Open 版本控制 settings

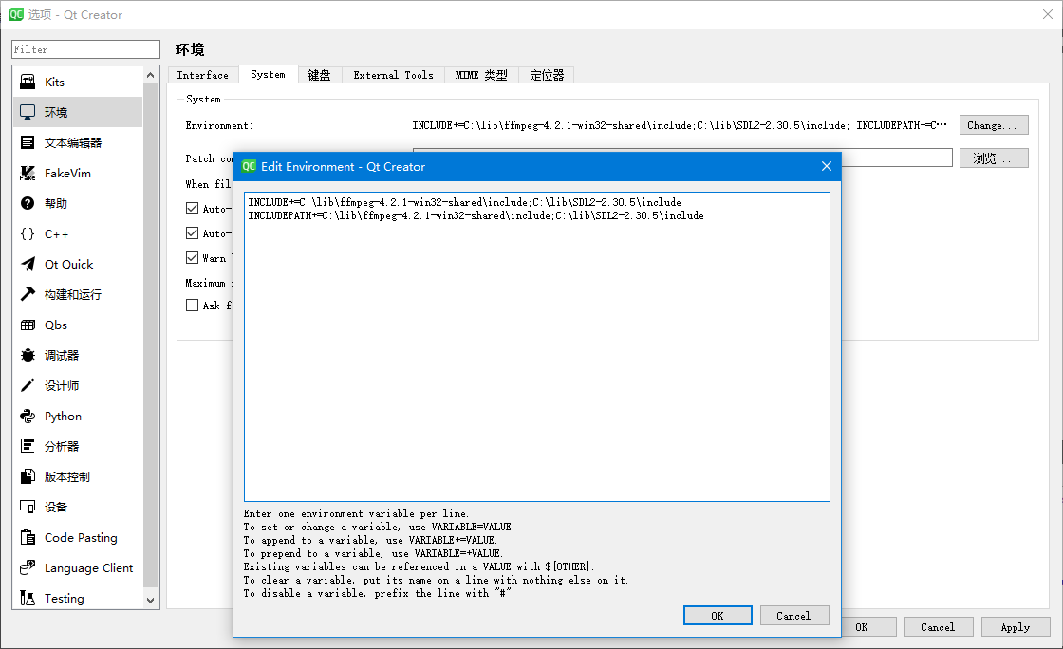pos(78,477)
